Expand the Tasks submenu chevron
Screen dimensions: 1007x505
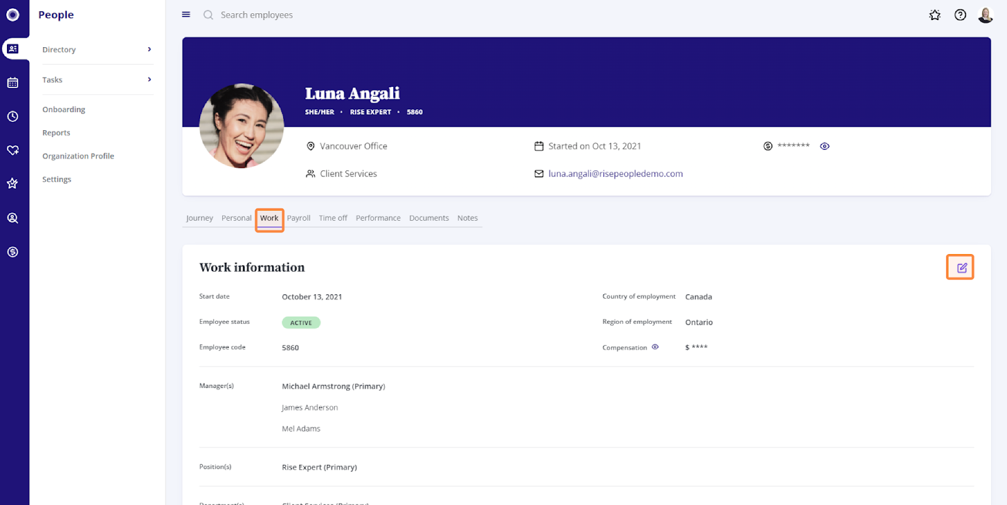click(149, 79)
